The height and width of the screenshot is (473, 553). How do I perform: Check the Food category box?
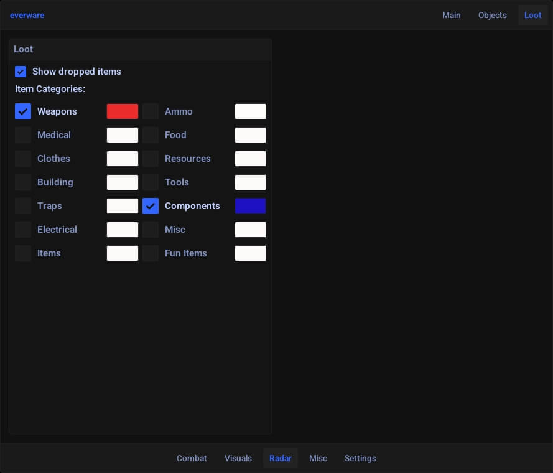coord(151,135)
